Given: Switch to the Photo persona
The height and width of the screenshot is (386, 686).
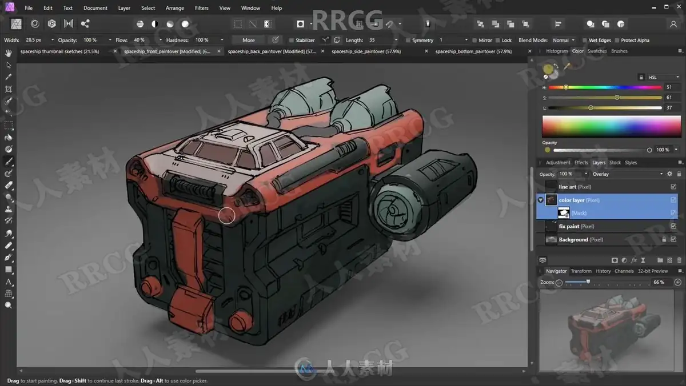Looking at the screenshot, I should tap(17, 24).
